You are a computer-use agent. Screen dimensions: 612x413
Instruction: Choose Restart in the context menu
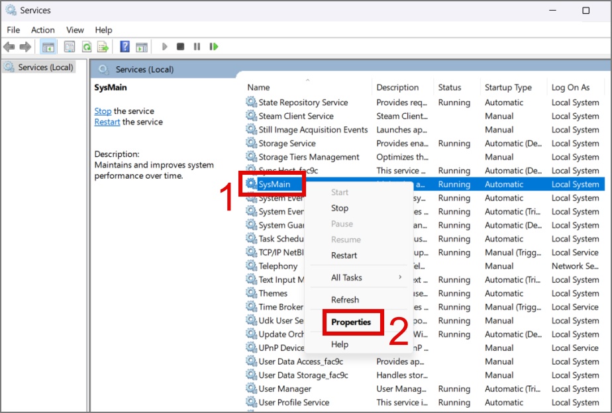point(344,255)
